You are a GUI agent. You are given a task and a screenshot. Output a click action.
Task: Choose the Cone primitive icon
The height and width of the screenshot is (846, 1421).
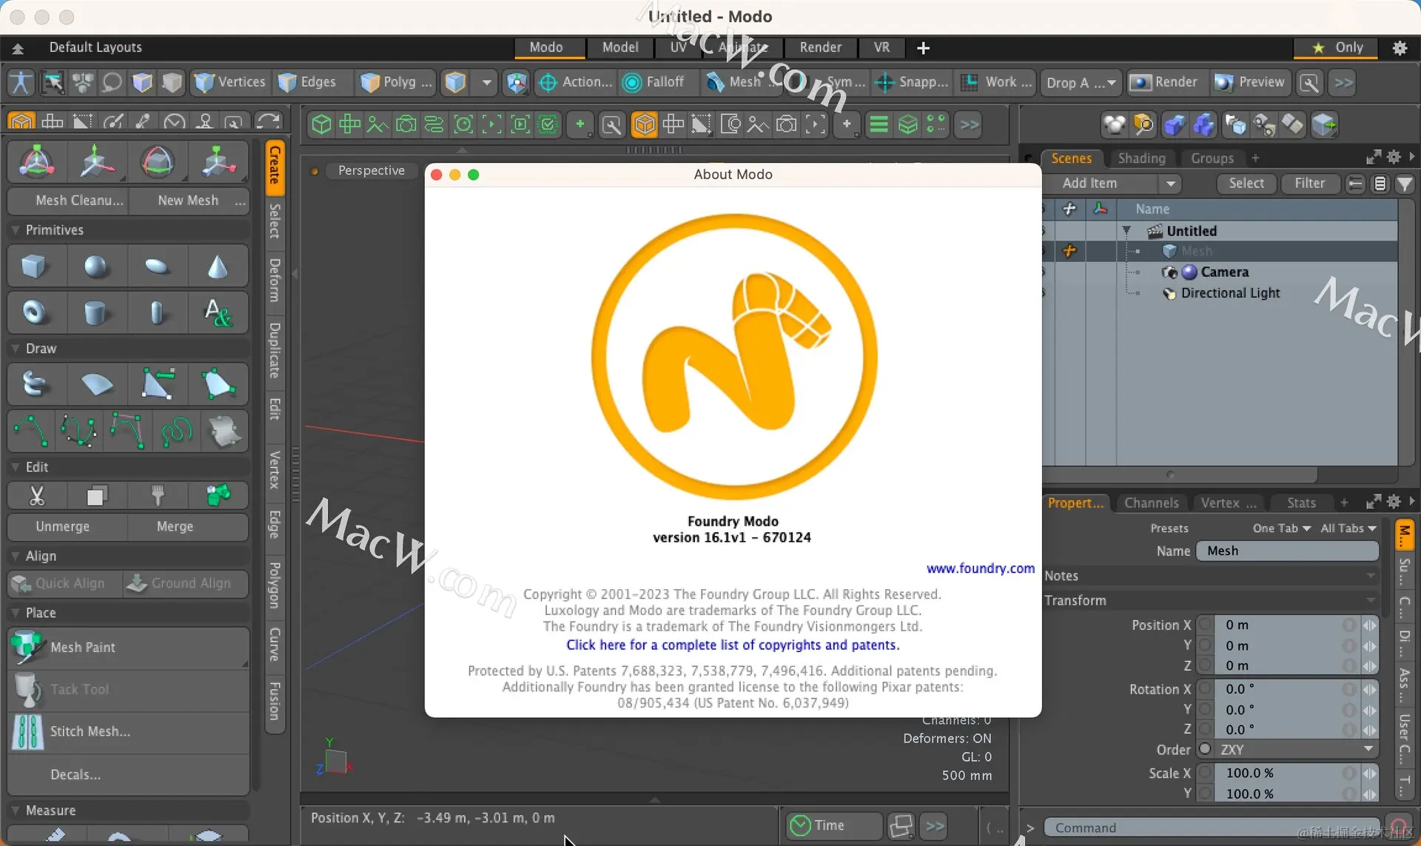coord(218,266)
